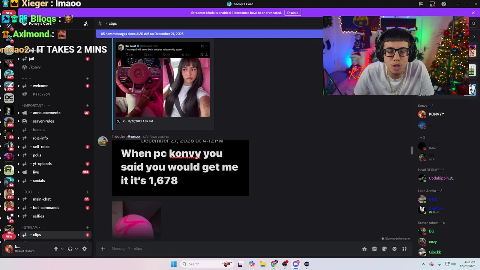Viewport: 480px width, 270px height.
Task: Collapse the IMPORTANT category
Action: [36, 106]
